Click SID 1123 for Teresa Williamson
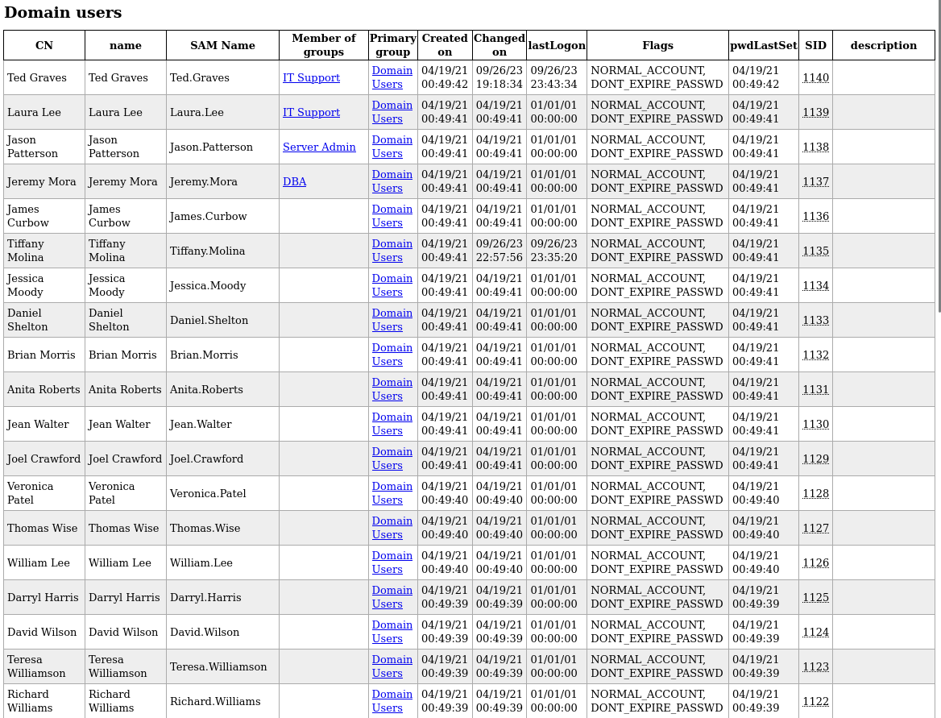This screenshot has width=941, height=718. (x=815, y=667)
